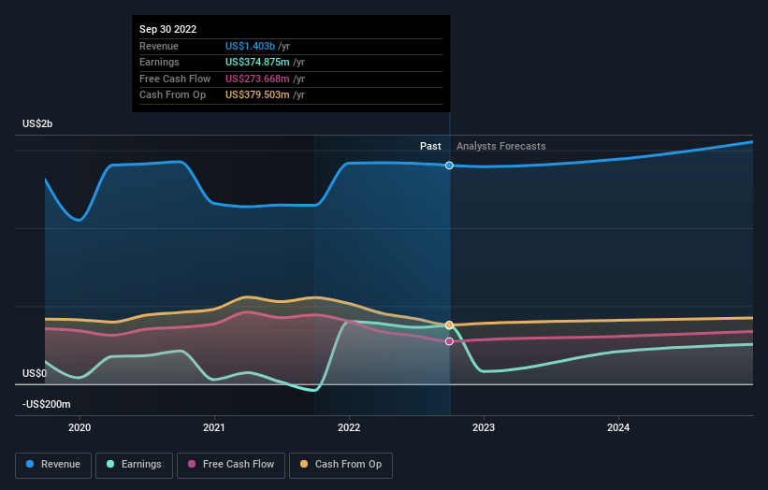Click the Past label on chart
The image size is (768, 490).
[x=430, y=146]
